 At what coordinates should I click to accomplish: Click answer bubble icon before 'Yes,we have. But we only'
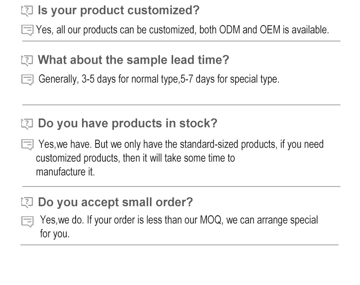tap(27, 145)
